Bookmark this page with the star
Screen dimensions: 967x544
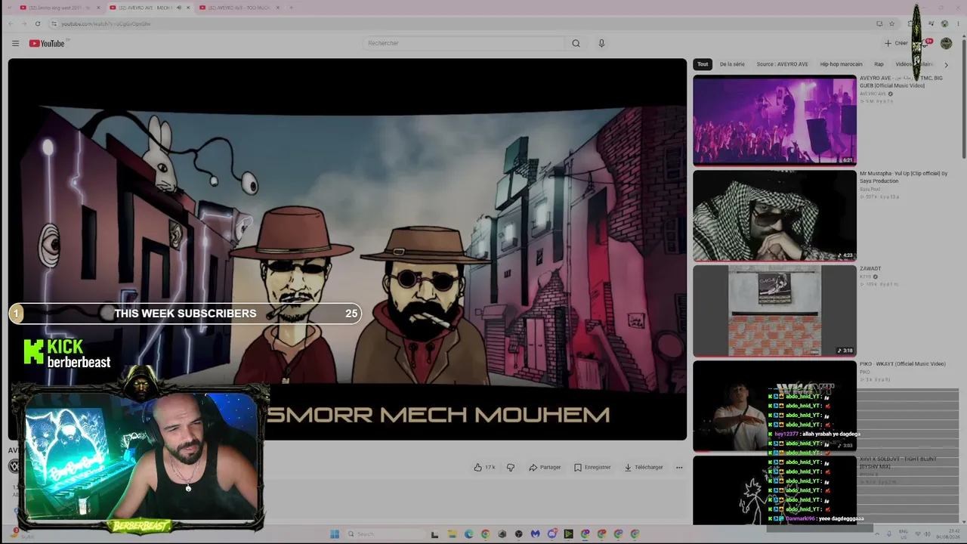[x=891, y=23]
